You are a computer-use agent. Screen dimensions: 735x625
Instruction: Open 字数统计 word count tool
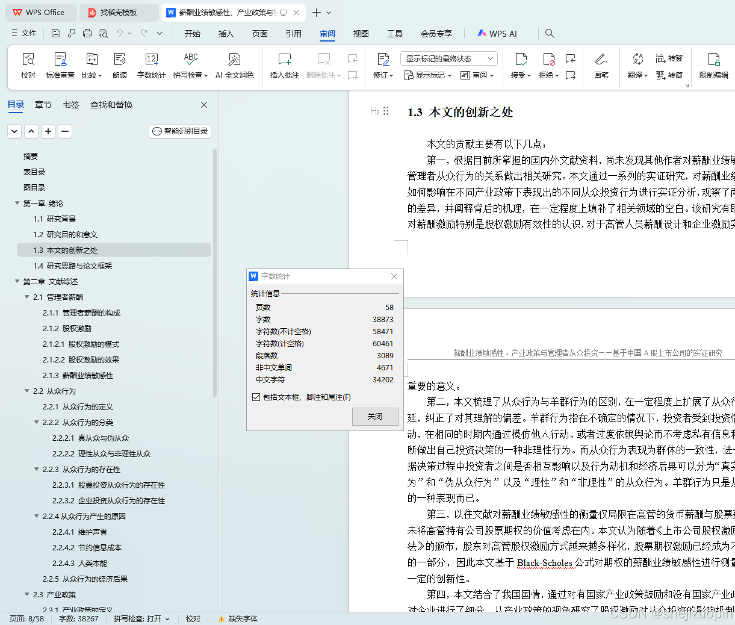click(152, 66)
